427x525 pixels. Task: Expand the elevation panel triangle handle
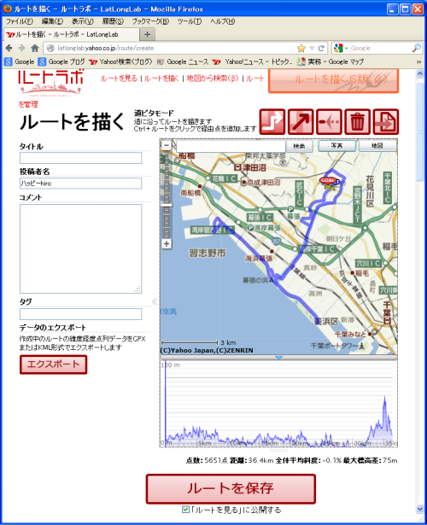[x=278, y=358]
